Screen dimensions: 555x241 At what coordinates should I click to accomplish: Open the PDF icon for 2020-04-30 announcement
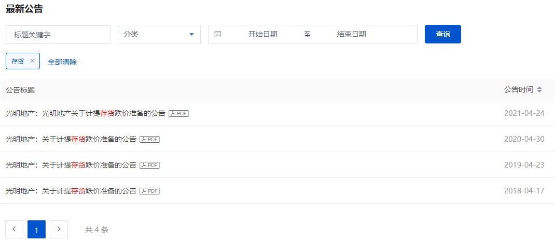149,139
